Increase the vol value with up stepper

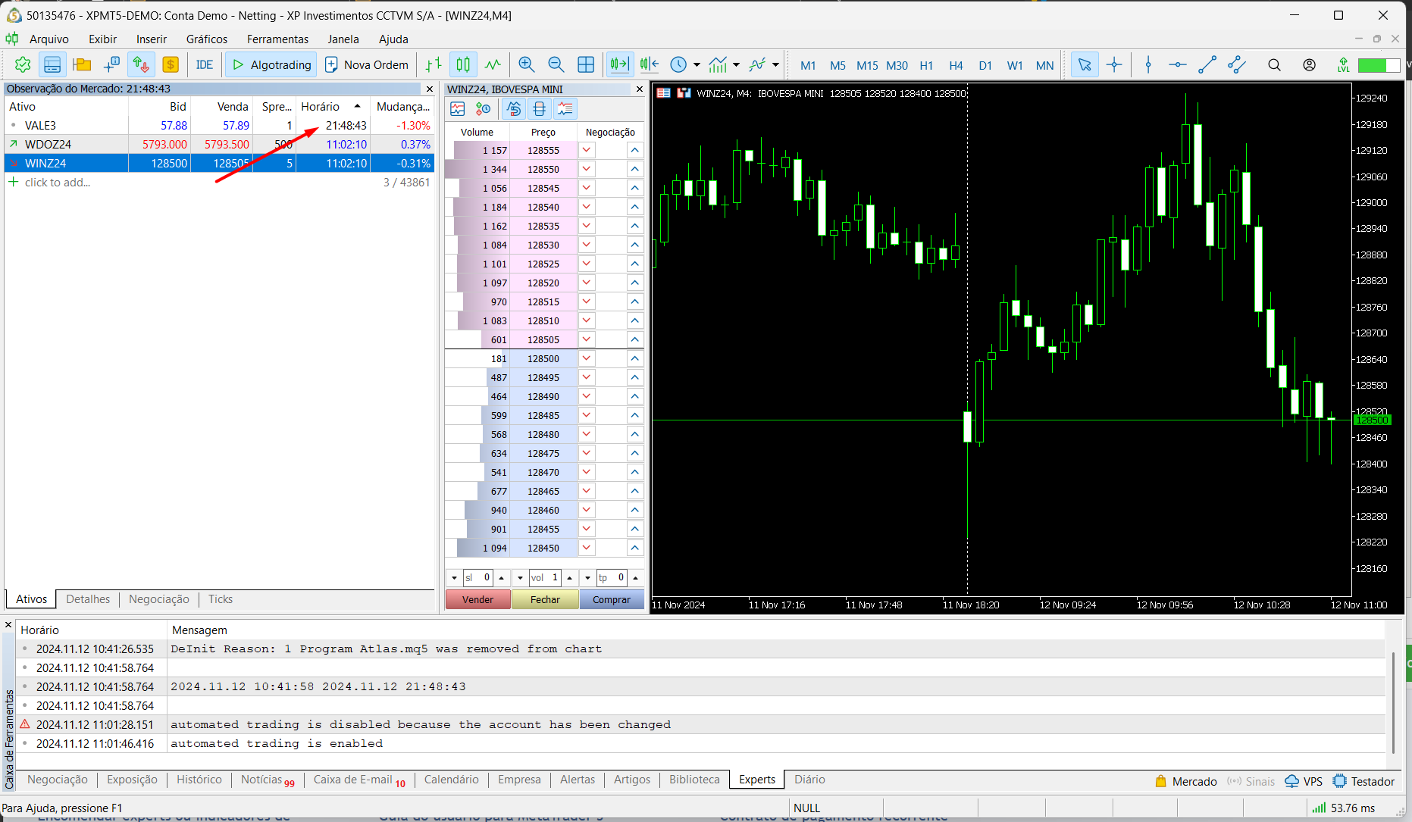pyautogui.click(x=570, y=578)
